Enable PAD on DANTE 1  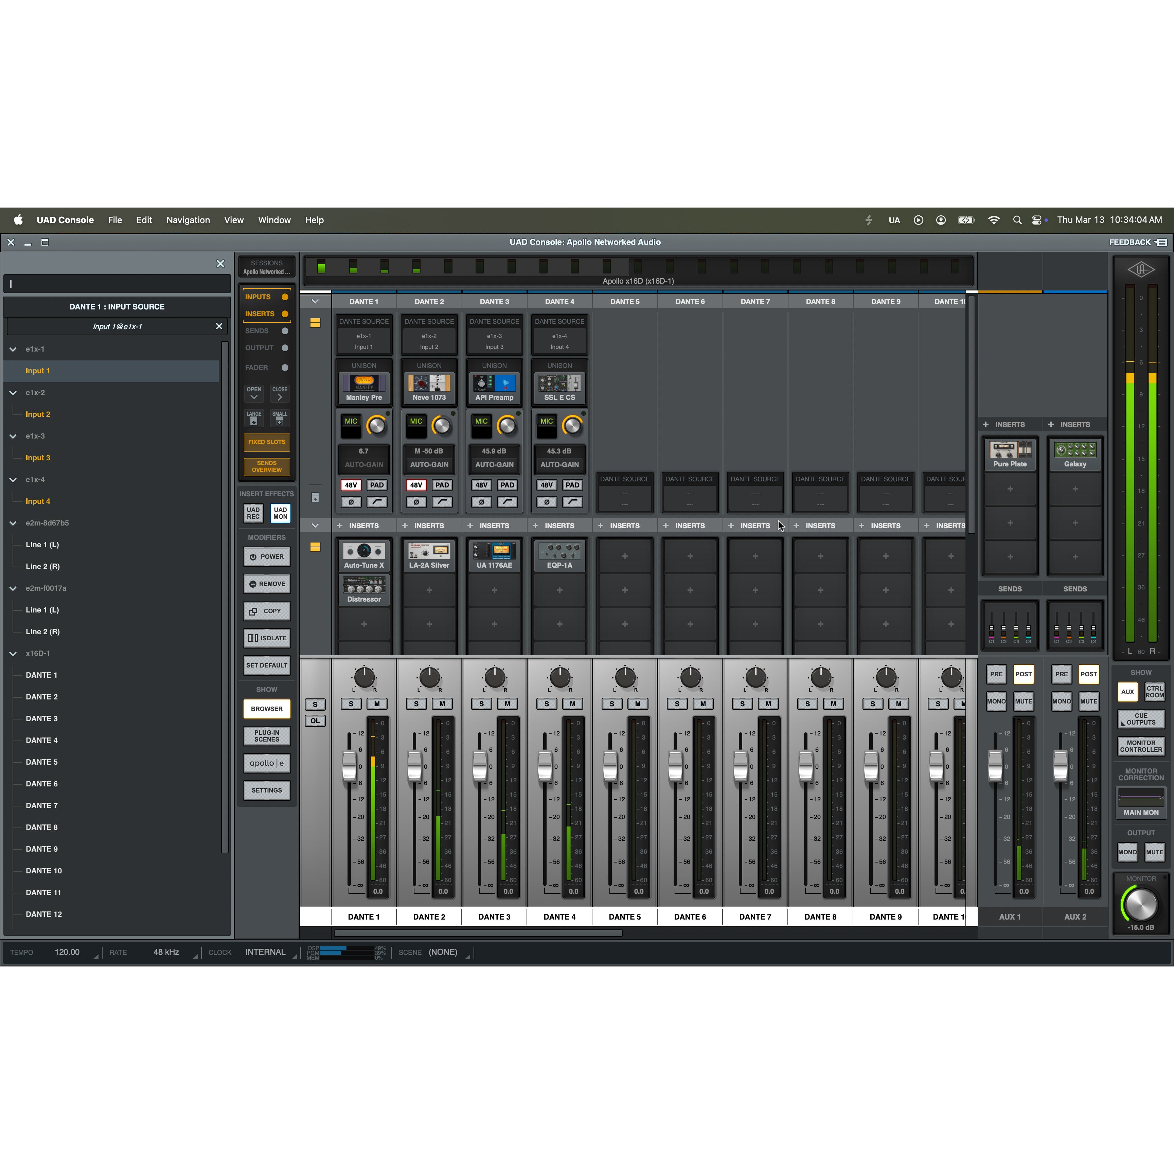click(x=377, y=485)
